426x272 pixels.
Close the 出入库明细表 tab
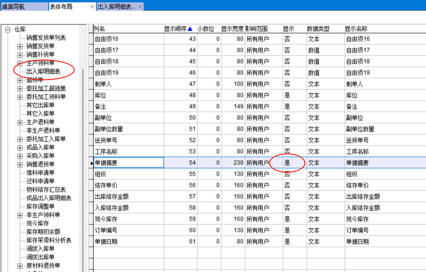140,7
